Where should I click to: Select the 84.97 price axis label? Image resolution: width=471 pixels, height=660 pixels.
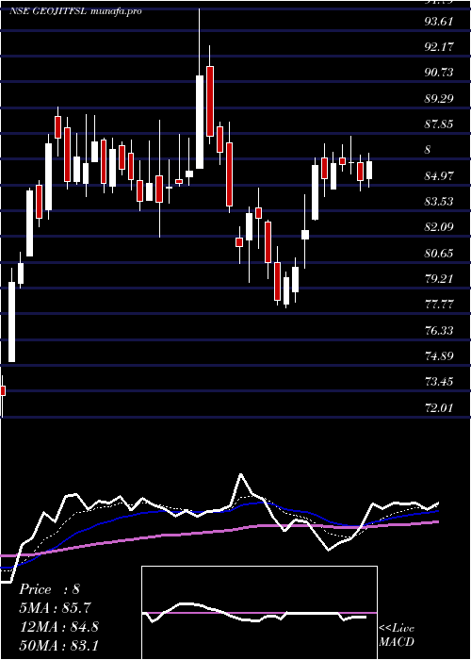(x=439, y=175)
